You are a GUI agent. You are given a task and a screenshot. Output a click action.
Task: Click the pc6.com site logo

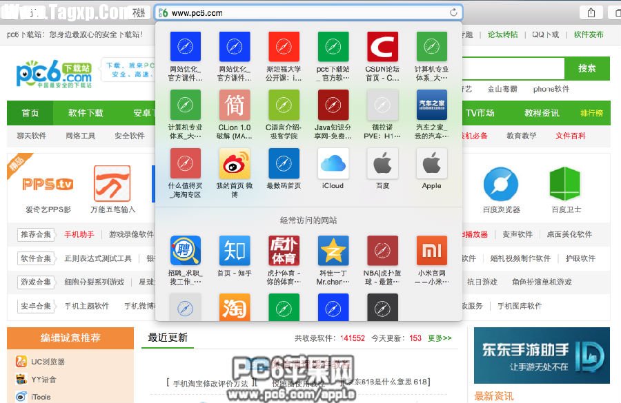tap(54, 74)
